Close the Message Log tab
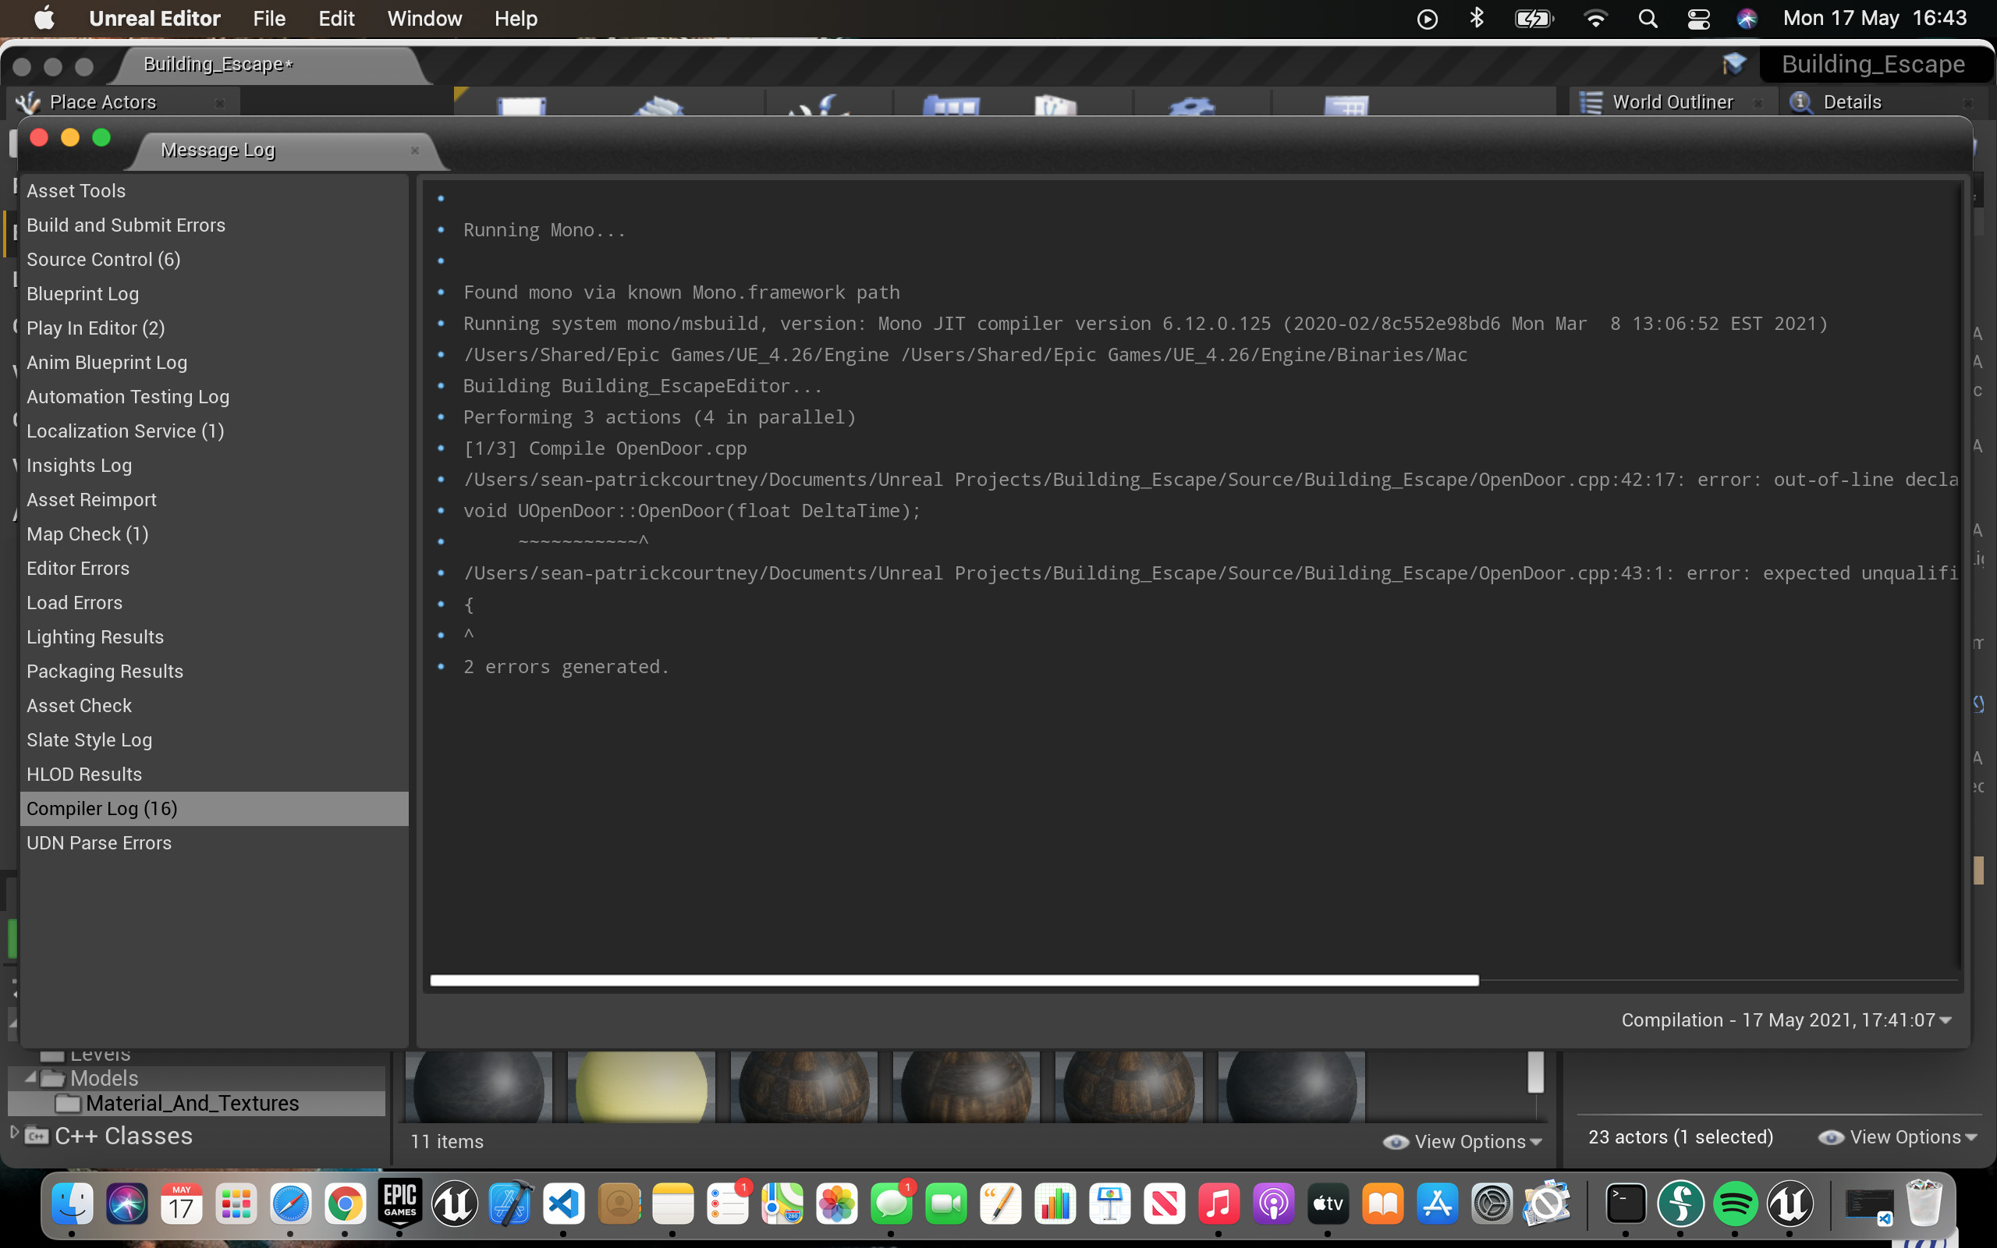The width and height of the screenshot is (1997, 1248). tap(415, 151)
